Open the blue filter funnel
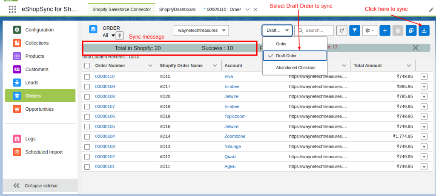 (x=355, y=31)
